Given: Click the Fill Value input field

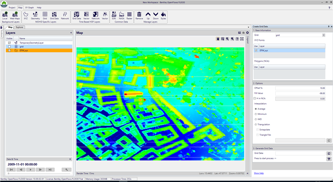Looking at the screenshot, I should [x=300, y=93].
